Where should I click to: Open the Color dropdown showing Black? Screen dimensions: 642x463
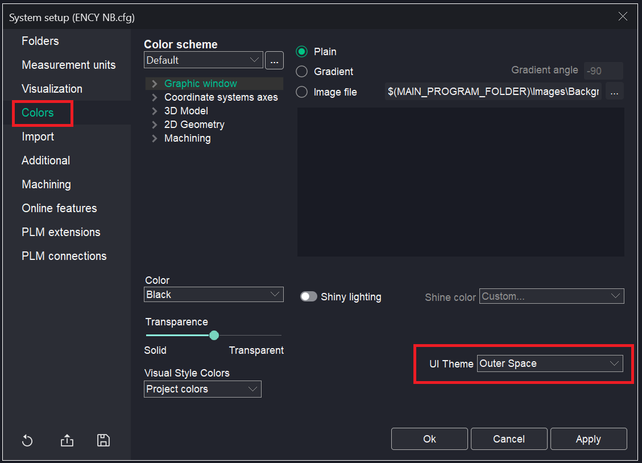(214, 295)
